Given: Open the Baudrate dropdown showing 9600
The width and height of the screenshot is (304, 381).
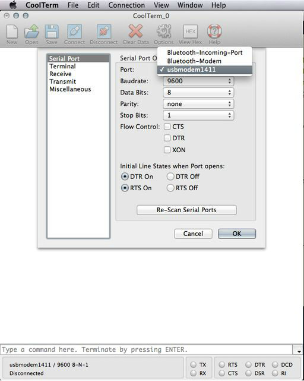Looking at the screenshot, I should coord(198,81).
